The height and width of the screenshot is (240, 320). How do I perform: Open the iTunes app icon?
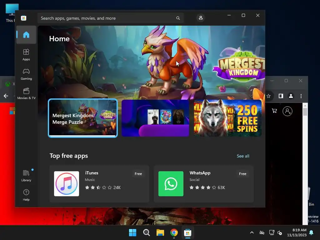[x=67, y=184]
